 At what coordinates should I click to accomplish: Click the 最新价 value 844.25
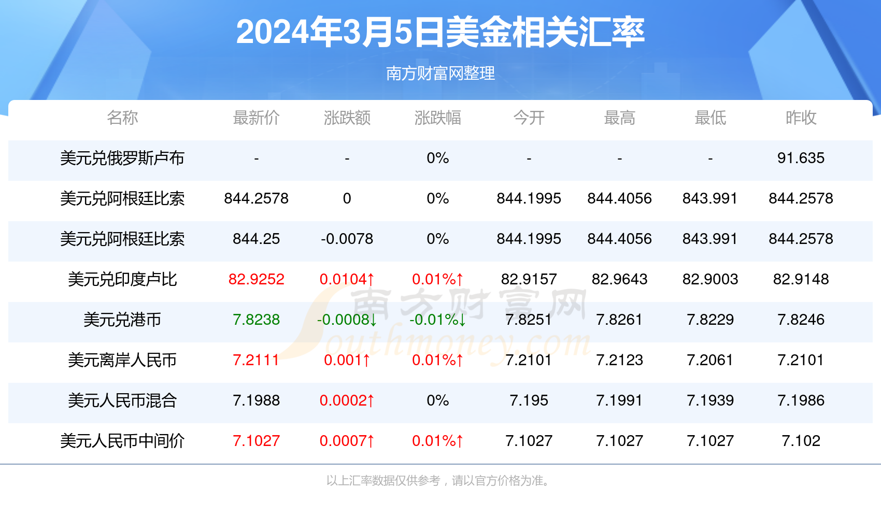tap(256, 239)
